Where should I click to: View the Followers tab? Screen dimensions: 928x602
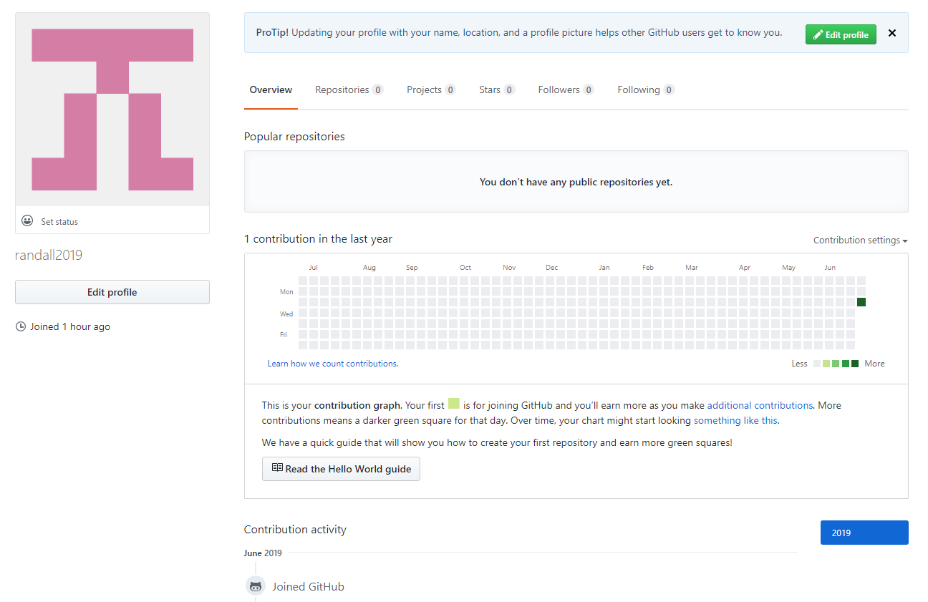point(566,89)
